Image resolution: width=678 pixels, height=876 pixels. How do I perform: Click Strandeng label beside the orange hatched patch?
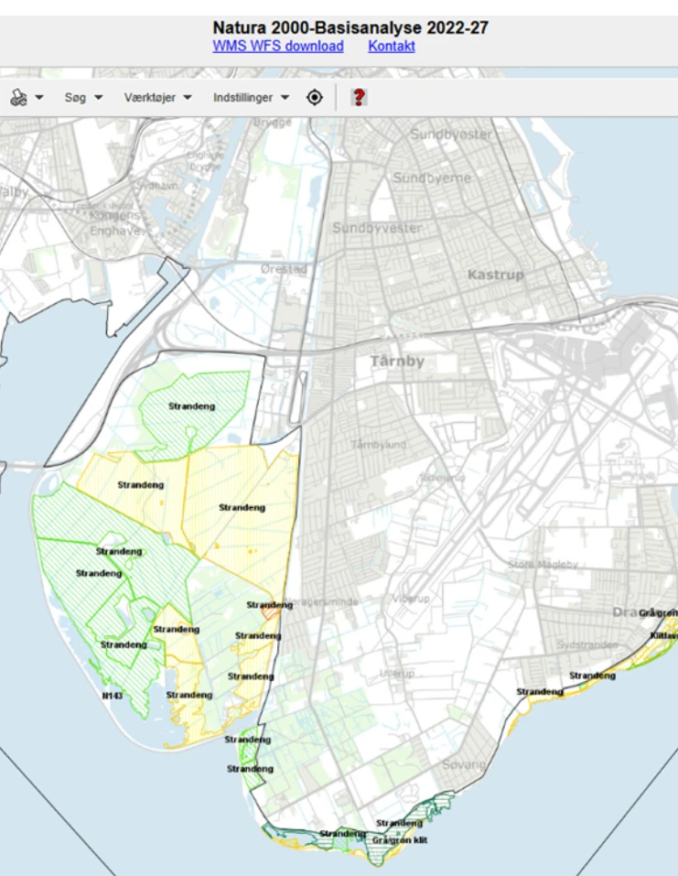270,605
